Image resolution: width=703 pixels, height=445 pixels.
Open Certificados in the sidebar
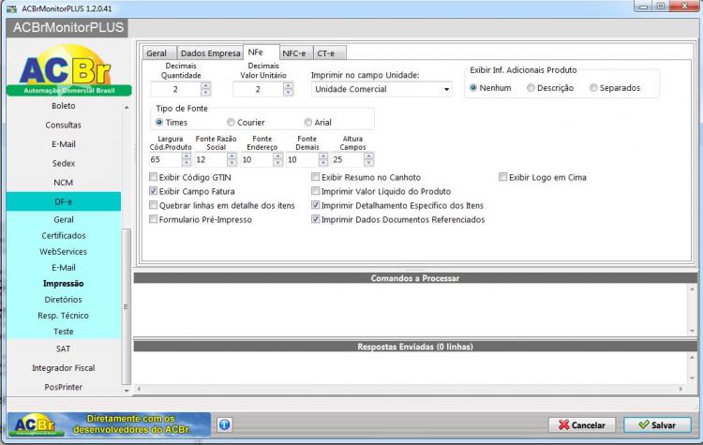point(64,235)
